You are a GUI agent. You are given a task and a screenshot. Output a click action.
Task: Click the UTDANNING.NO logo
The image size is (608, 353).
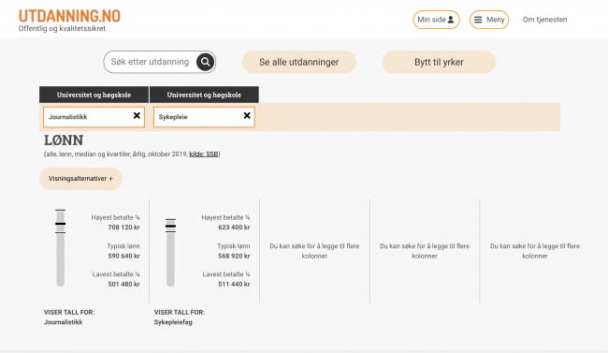pyautogui.click(x=69, y=16)
